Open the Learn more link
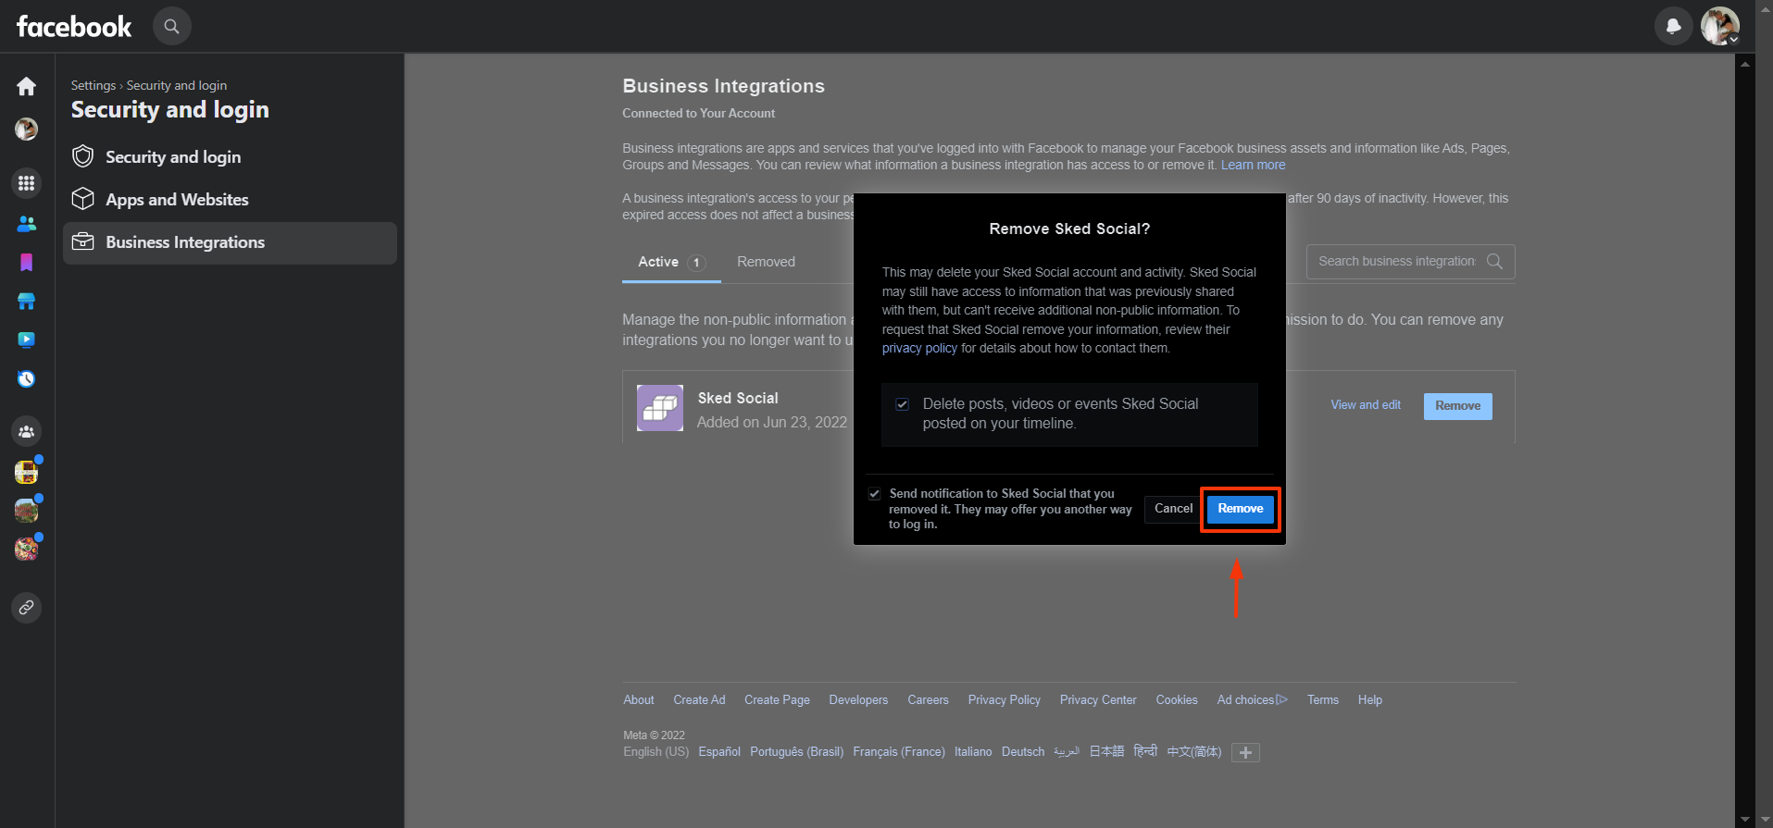 [1253, 165]
